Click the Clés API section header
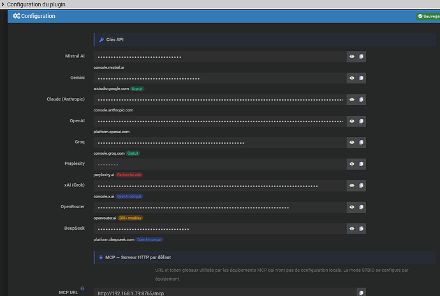440x296 pixels. [x=265, y=39]
